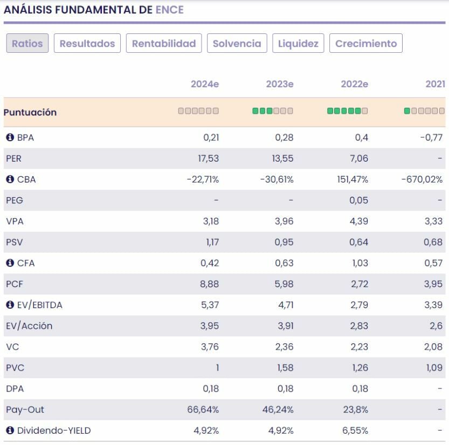Image resolution: width=449 pixels, height=445 pixels.
Task: Click the info icon next to BPA
Action: point(10,137)
